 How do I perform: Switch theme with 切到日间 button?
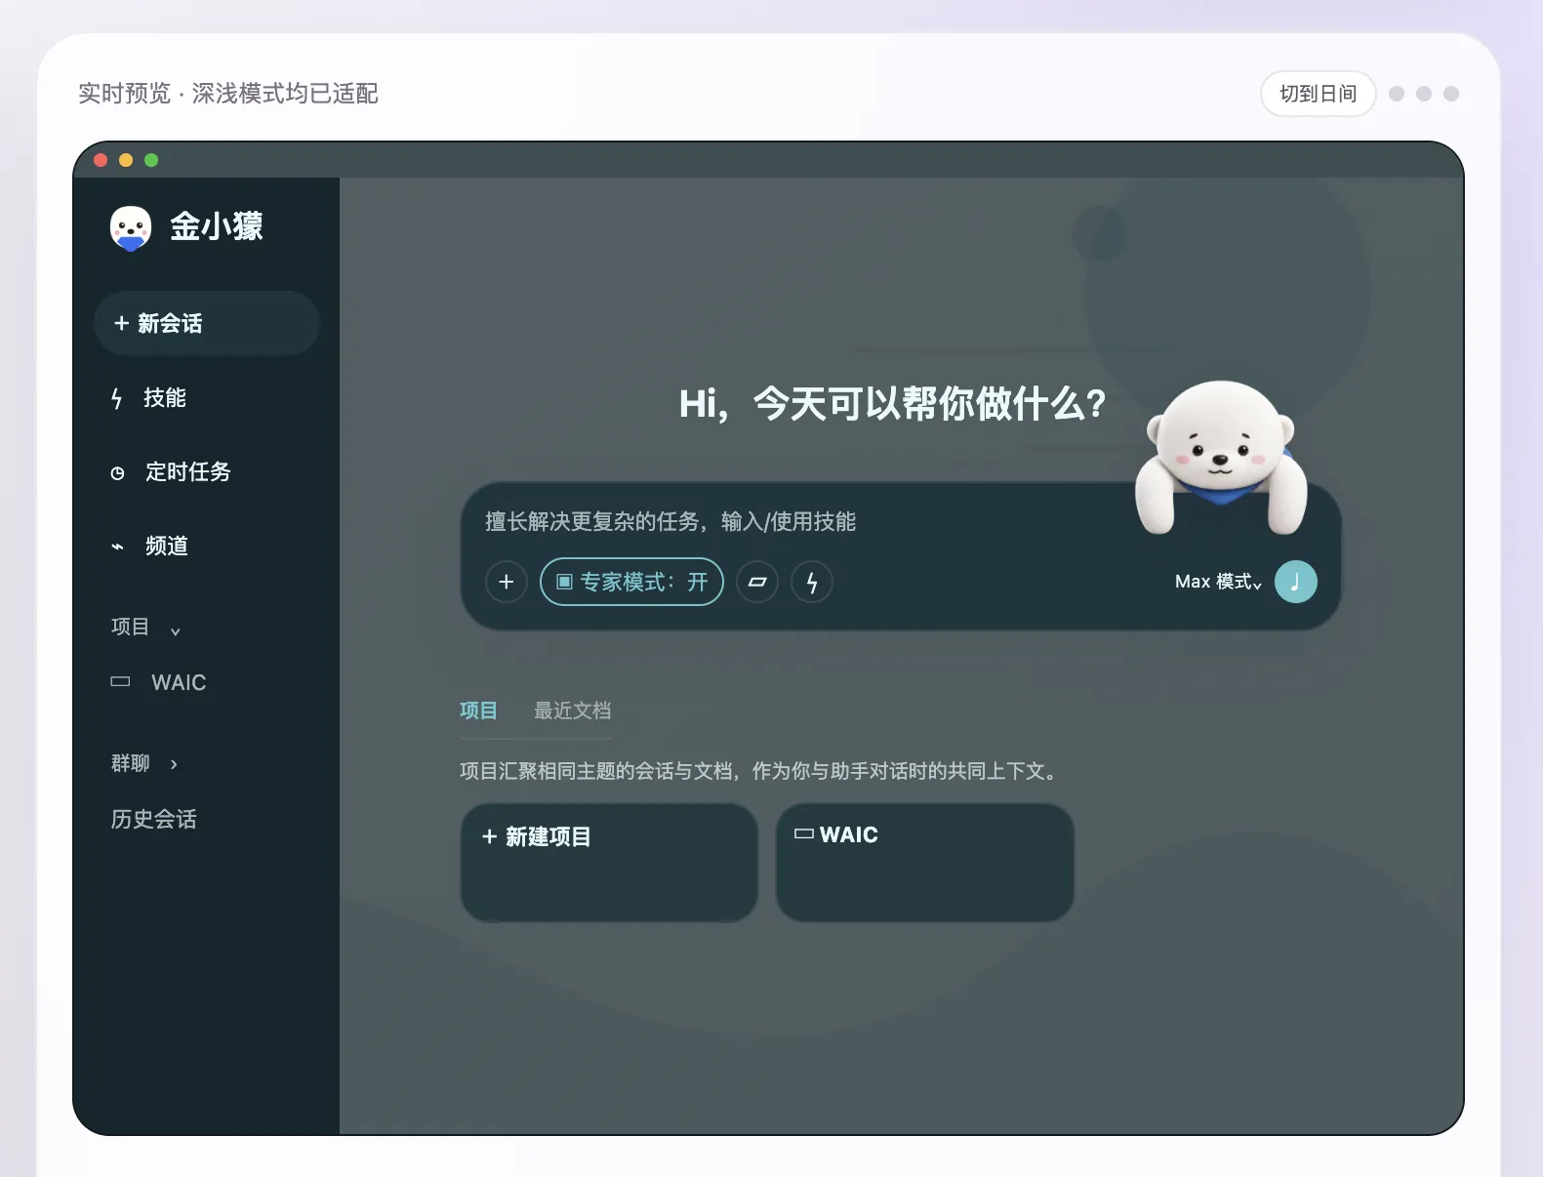(1319, 94)
